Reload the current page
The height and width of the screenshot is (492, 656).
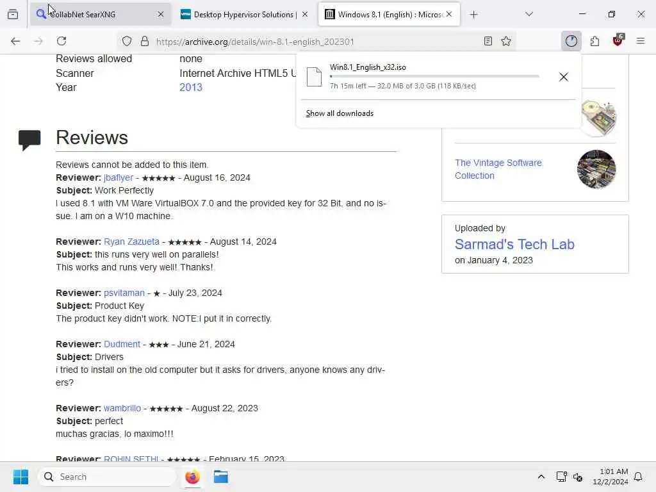[x=61, y=41]
